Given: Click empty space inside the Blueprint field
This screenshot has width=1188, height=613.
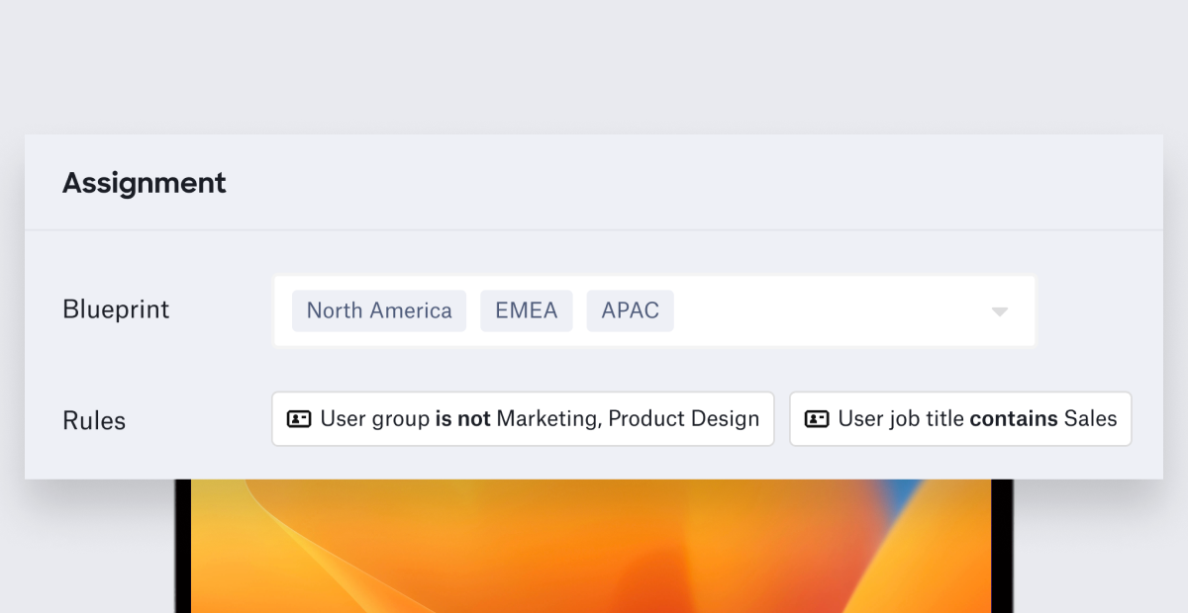Looking at the screenshot, I should (x=832, y=310).
